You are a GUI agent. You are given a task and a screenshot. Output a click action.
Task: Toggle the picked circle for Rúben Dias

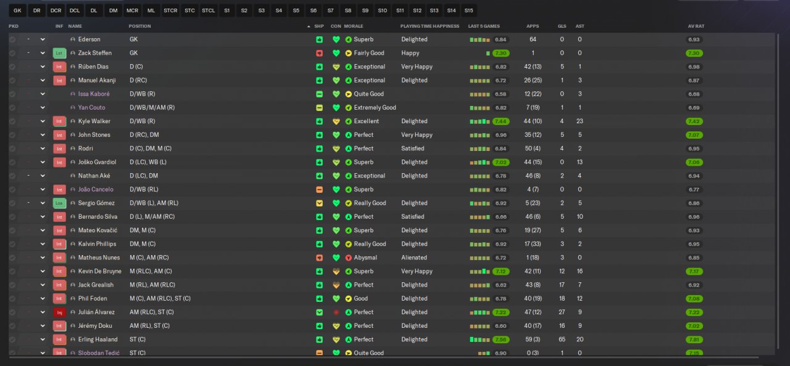tap(12, 67)
